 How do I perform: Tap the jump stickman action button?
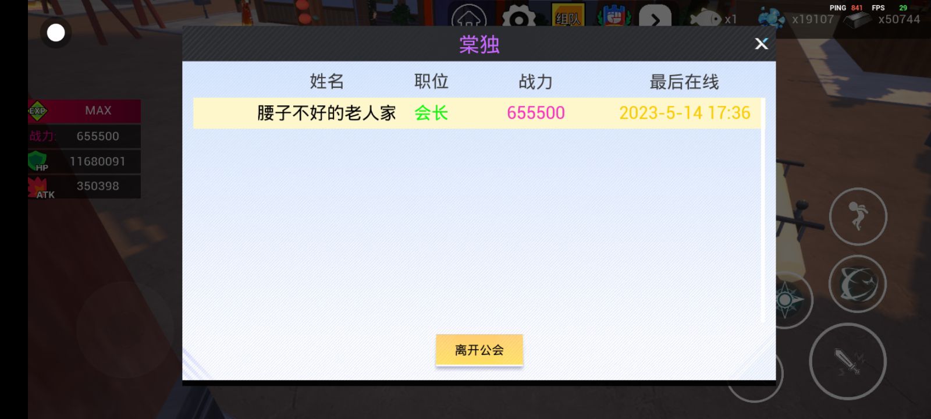click(x=858, y=216)
